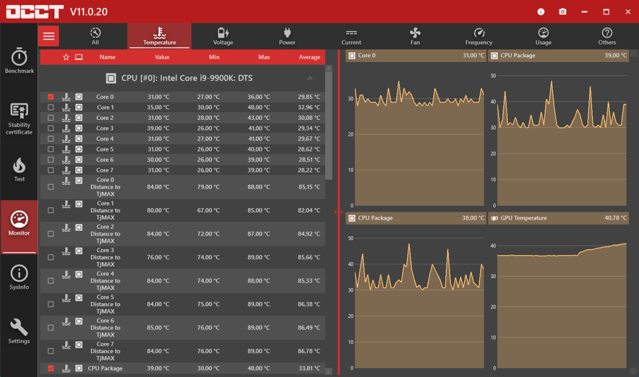Click the graph panel scrollbar top button
639x377 pixels.
(634, 53)
